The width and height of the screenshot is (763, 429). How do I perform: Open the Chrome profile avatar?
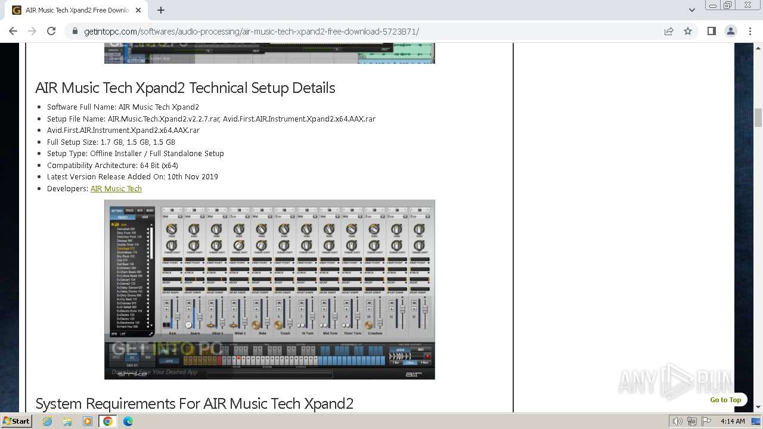click(731, 31)
